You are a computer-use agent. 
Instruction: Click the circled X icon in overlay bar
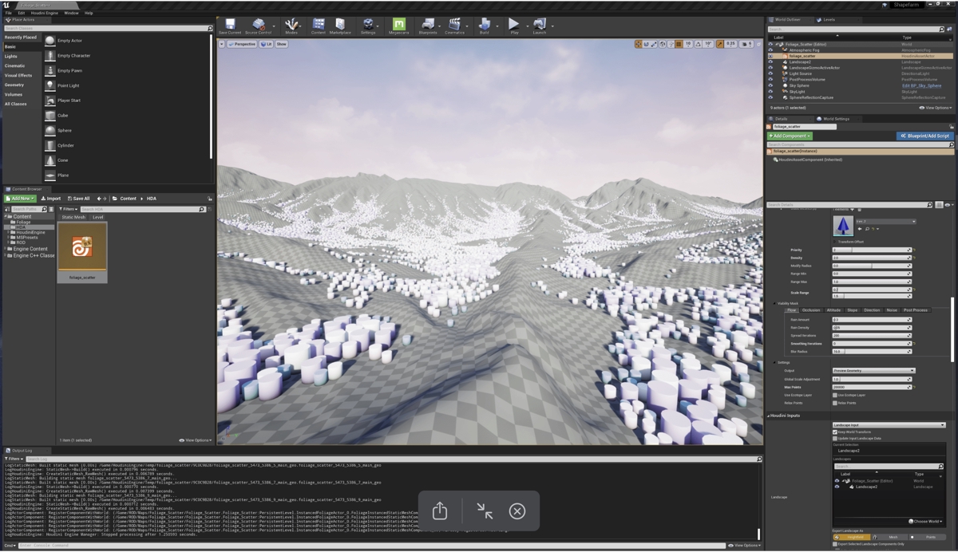click(x=517, y=511)
